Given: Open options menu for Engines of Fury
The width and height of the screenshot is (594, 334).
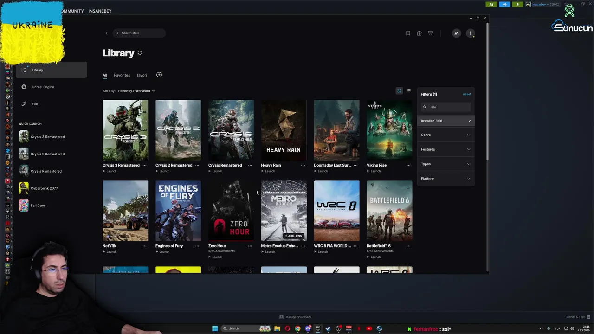Looking at the screenshot, I should [197, 246].
